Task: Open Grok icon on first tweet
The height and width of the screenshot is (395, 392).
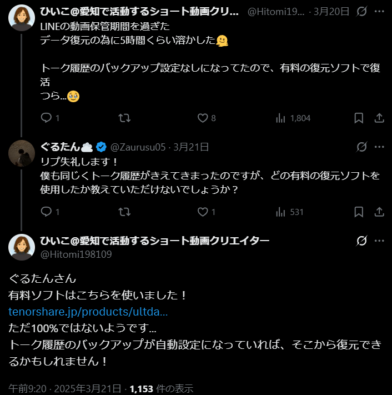Action: click(361, 12)
